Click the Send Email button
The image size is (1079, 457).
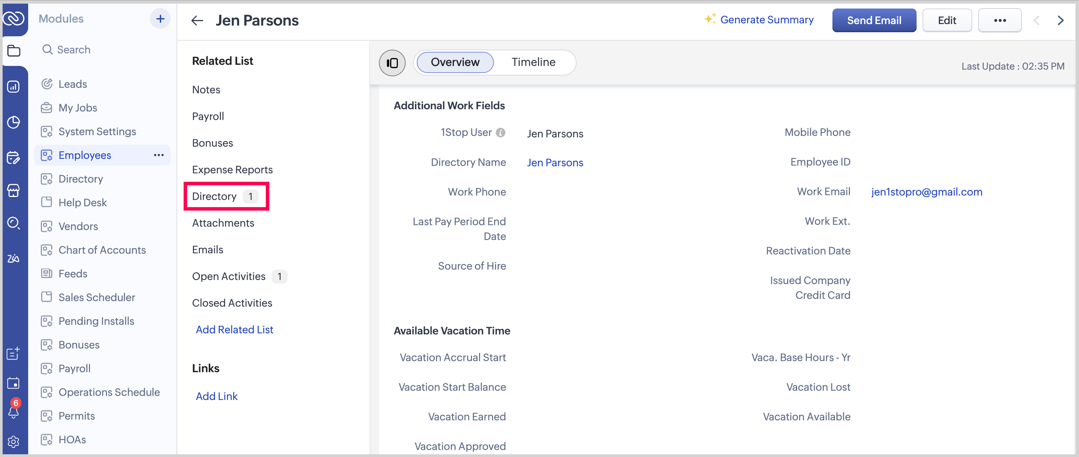click(874, 20)
